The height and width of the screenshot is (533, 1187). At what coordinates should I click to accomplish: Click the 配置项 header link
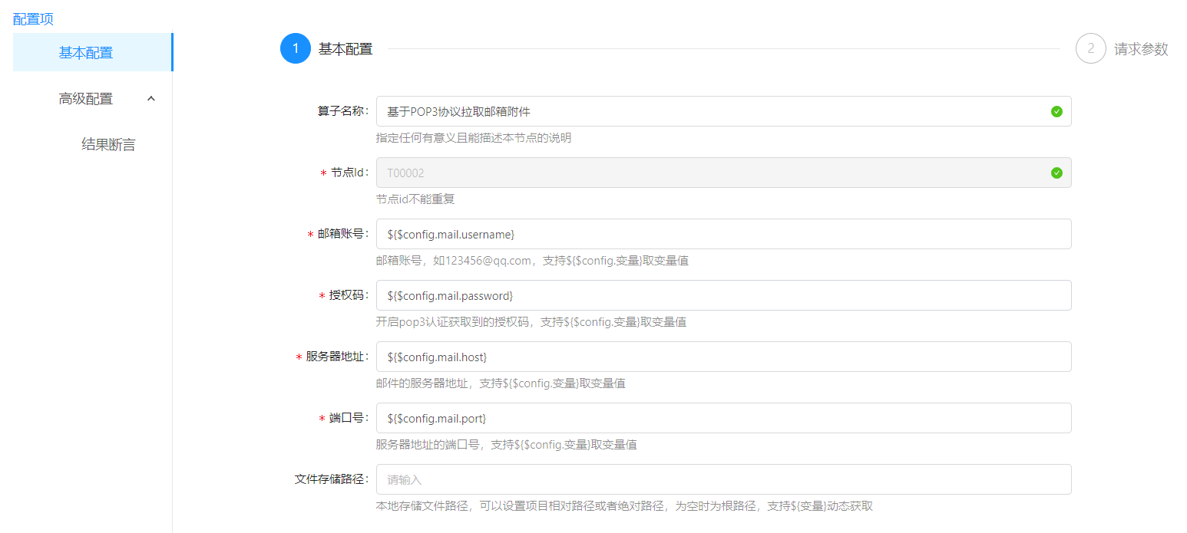[x=34, y=19]
